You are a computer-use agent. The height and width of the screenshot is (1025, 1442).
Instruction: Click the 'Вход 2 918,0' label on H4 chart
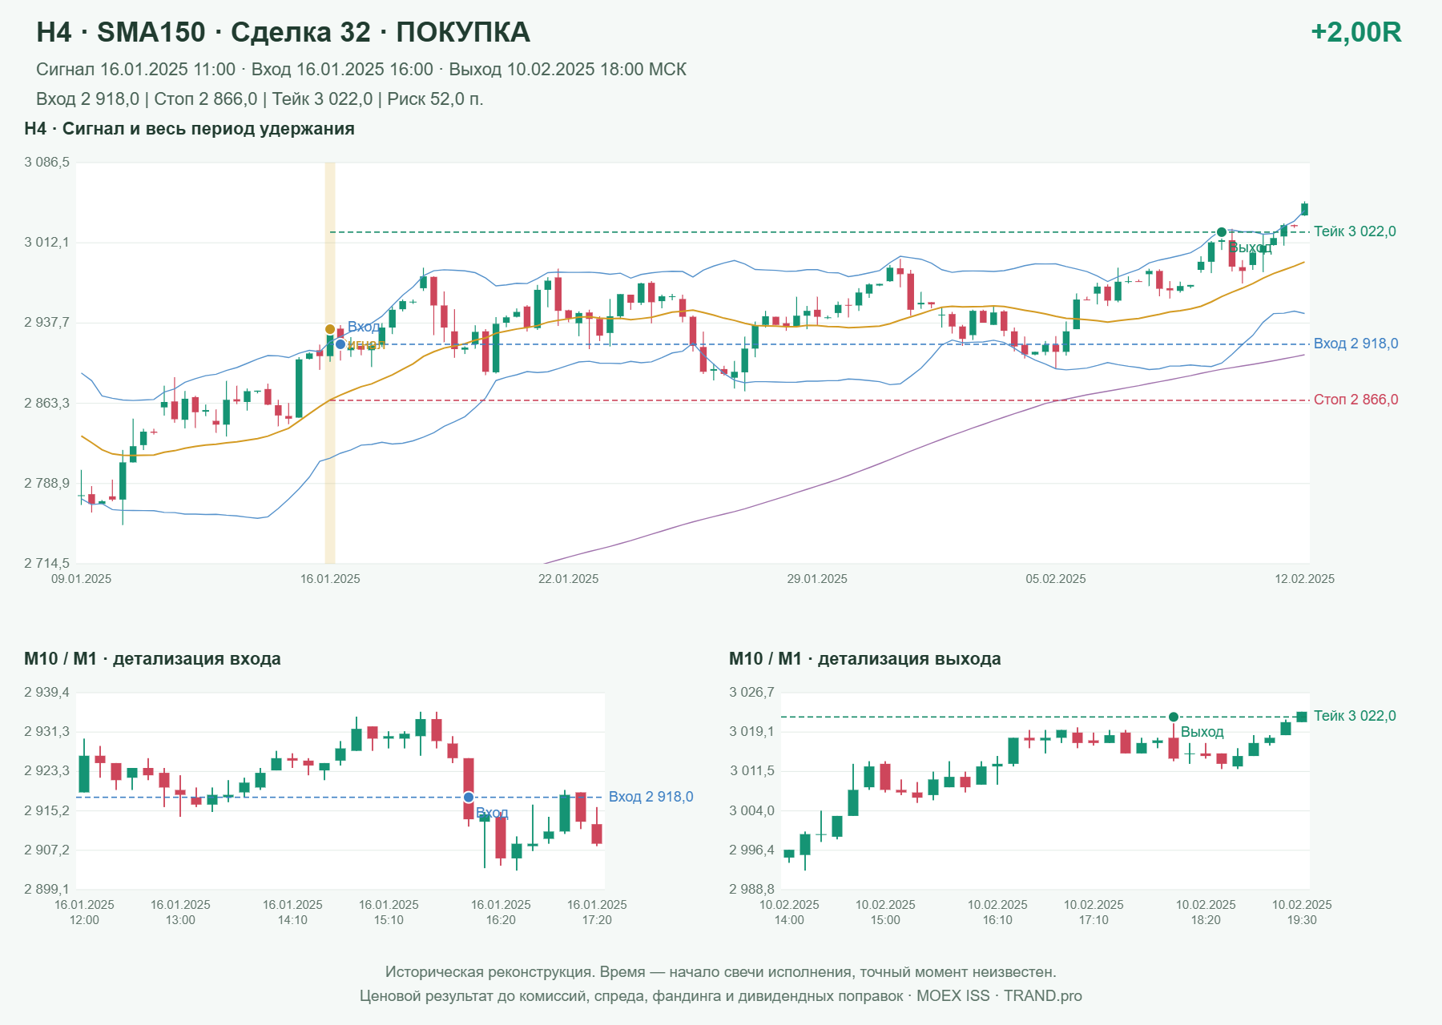click(x=1355, y=344)
